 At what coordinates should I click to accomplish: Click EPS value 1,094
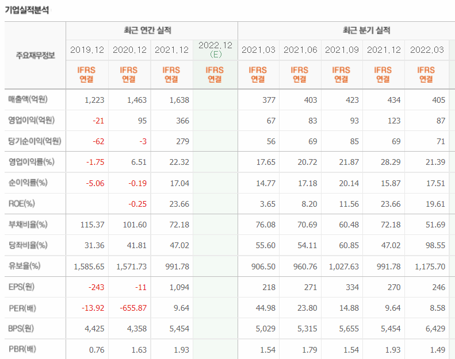click(x=179, y=287)
